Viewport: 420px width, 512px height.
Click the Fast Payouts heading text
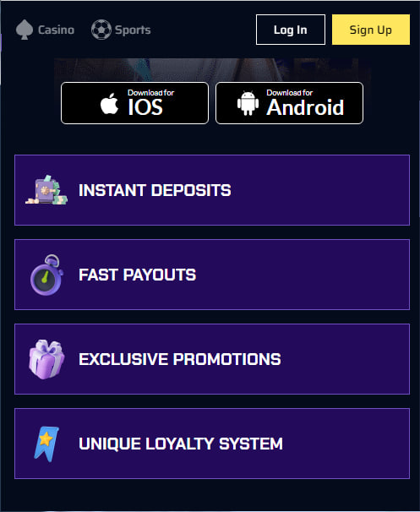(138, 275)
